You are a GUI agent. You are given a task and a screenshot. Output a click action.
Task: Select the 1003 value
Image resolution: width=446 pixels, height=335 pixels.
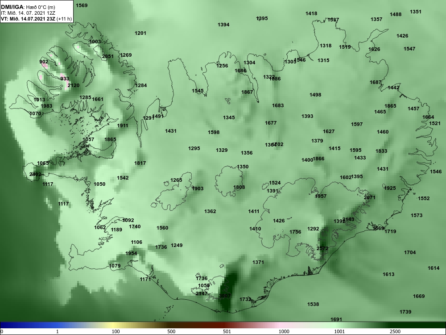pos(95,42)
